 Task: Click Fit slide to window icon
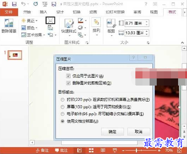coord(179,150)
